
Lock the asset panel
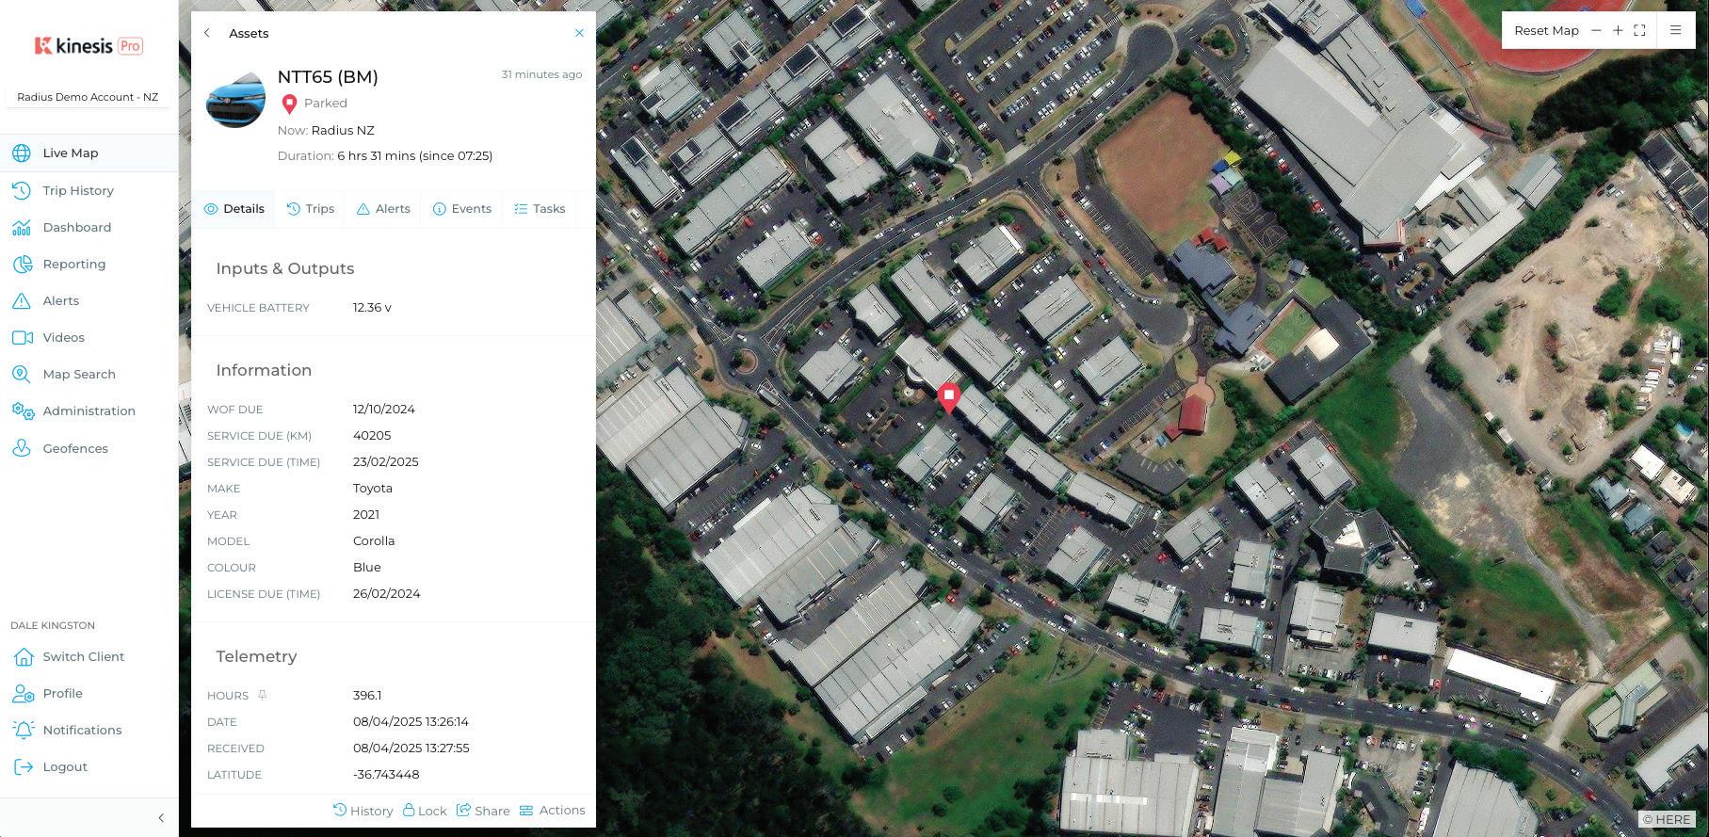pos(425,811)
